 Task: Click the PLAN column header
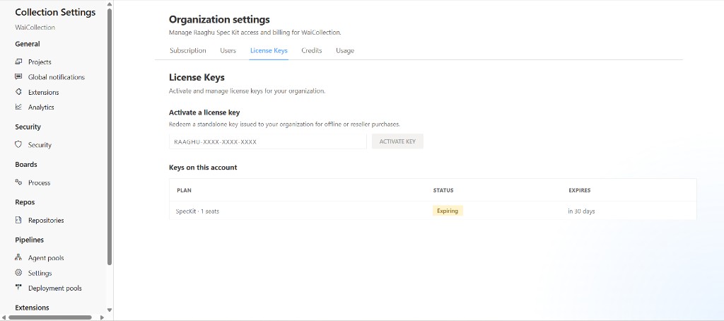(185, 190)
